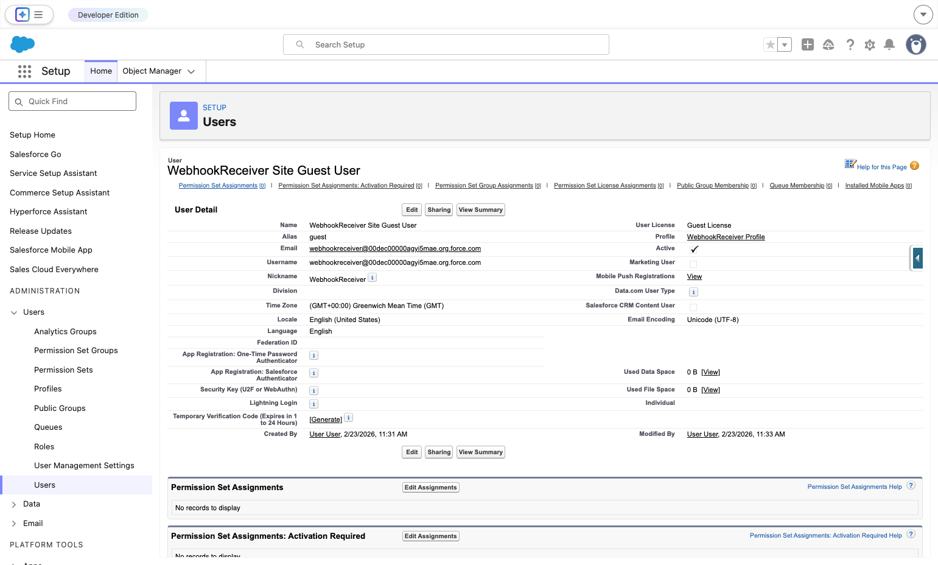Click the Quick Find box
This screenshot has width=938, height=565.
(x=72, y=101)
